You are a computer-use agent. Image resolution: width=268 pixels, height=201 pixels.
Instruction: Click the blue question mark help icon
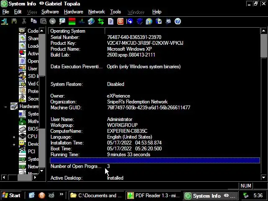coord(178,21)
